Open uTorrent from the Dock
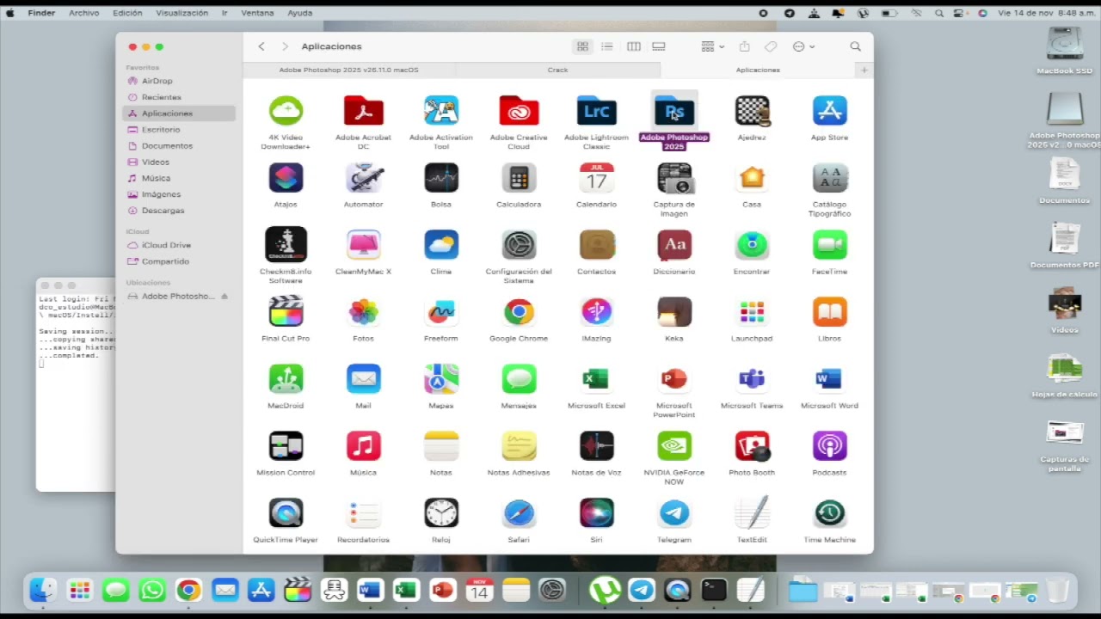1101x619 pixels. click(605, 590)
